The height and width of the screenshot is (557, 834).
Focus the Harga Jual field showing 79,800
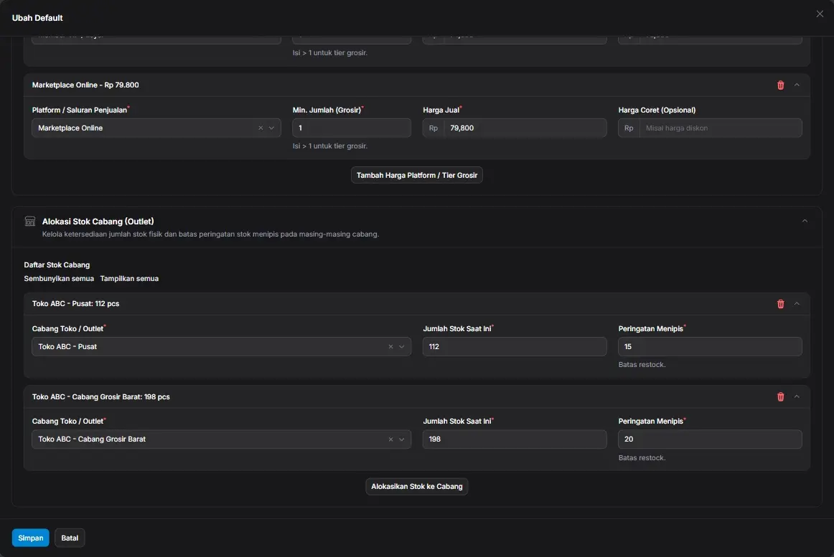pyautogui.click(x=515, y=128)
